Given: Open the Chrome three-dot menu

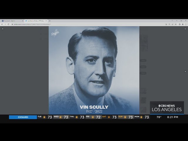Looking at the screenshot, I should [x=186, y=24].
